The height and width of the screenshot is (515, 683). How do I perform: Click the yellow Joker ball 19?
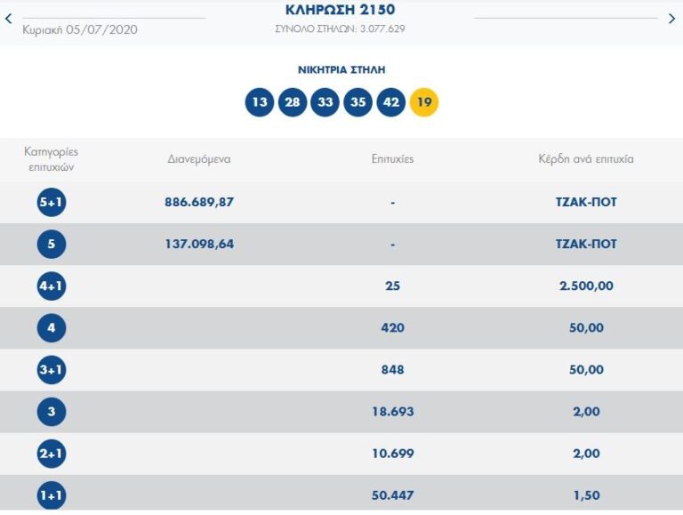pos(424,102)
